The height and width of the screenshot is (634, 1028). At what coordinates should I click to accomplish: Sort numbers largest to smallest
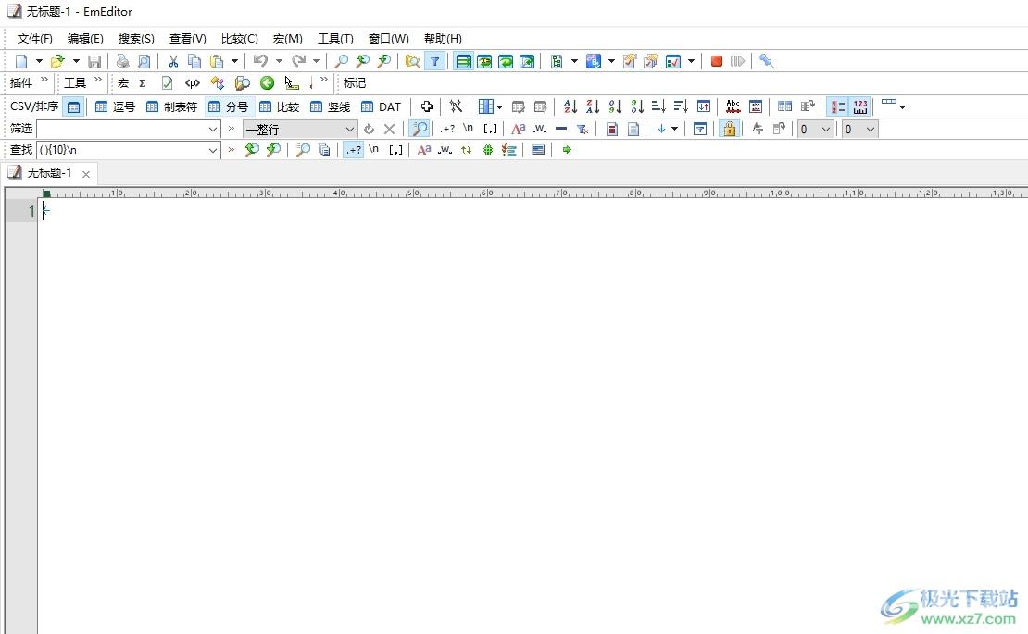point(637,106)
